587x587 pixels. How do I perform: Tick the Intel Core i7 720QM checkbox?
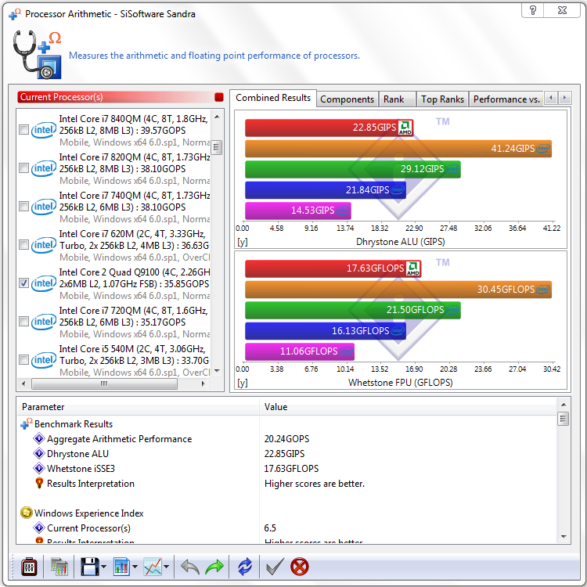pyautogui.click(x=23, y=322)
